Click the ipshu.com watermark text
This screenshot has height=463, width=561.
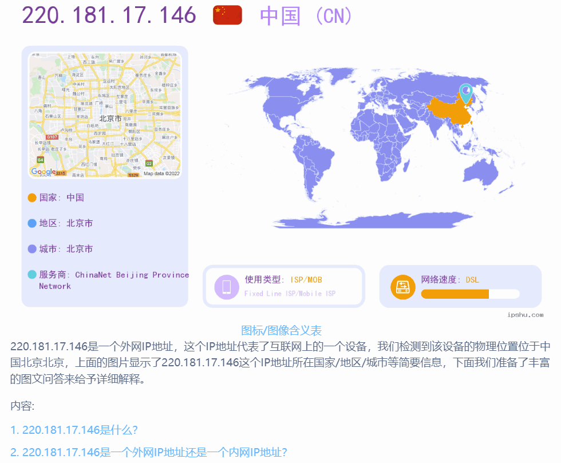coord(526,315)
